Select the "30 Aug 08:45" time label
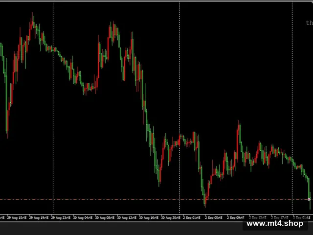 tap(105, 217)
